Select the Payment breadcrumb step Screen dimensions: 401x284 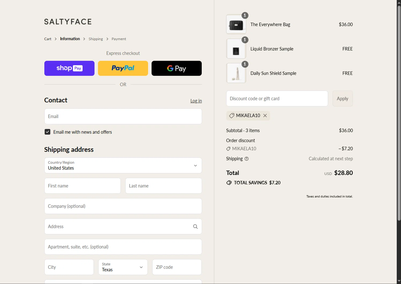pyautogui.click(x=119, y=39)
